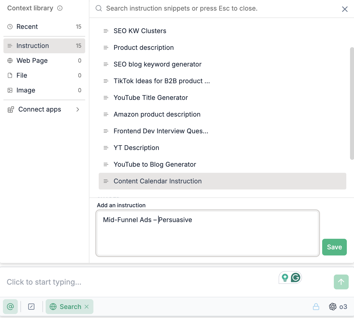Viewport: 354px width, 318px height.
Task: Select the YouTube Title Generator snippet
Action: 222,98
